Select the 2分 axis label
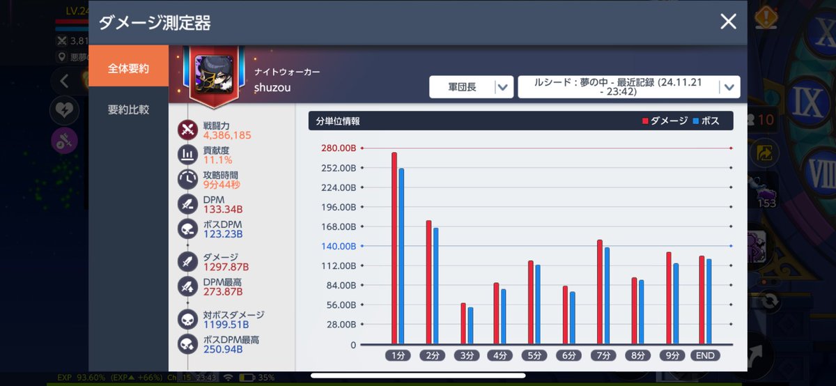The height and width of the screenshot is (386, 836). click(x=432, y=355)
